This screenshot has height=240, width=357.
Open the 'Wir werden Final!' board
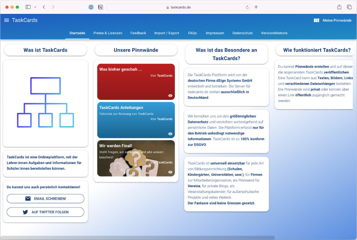[136, 158]
